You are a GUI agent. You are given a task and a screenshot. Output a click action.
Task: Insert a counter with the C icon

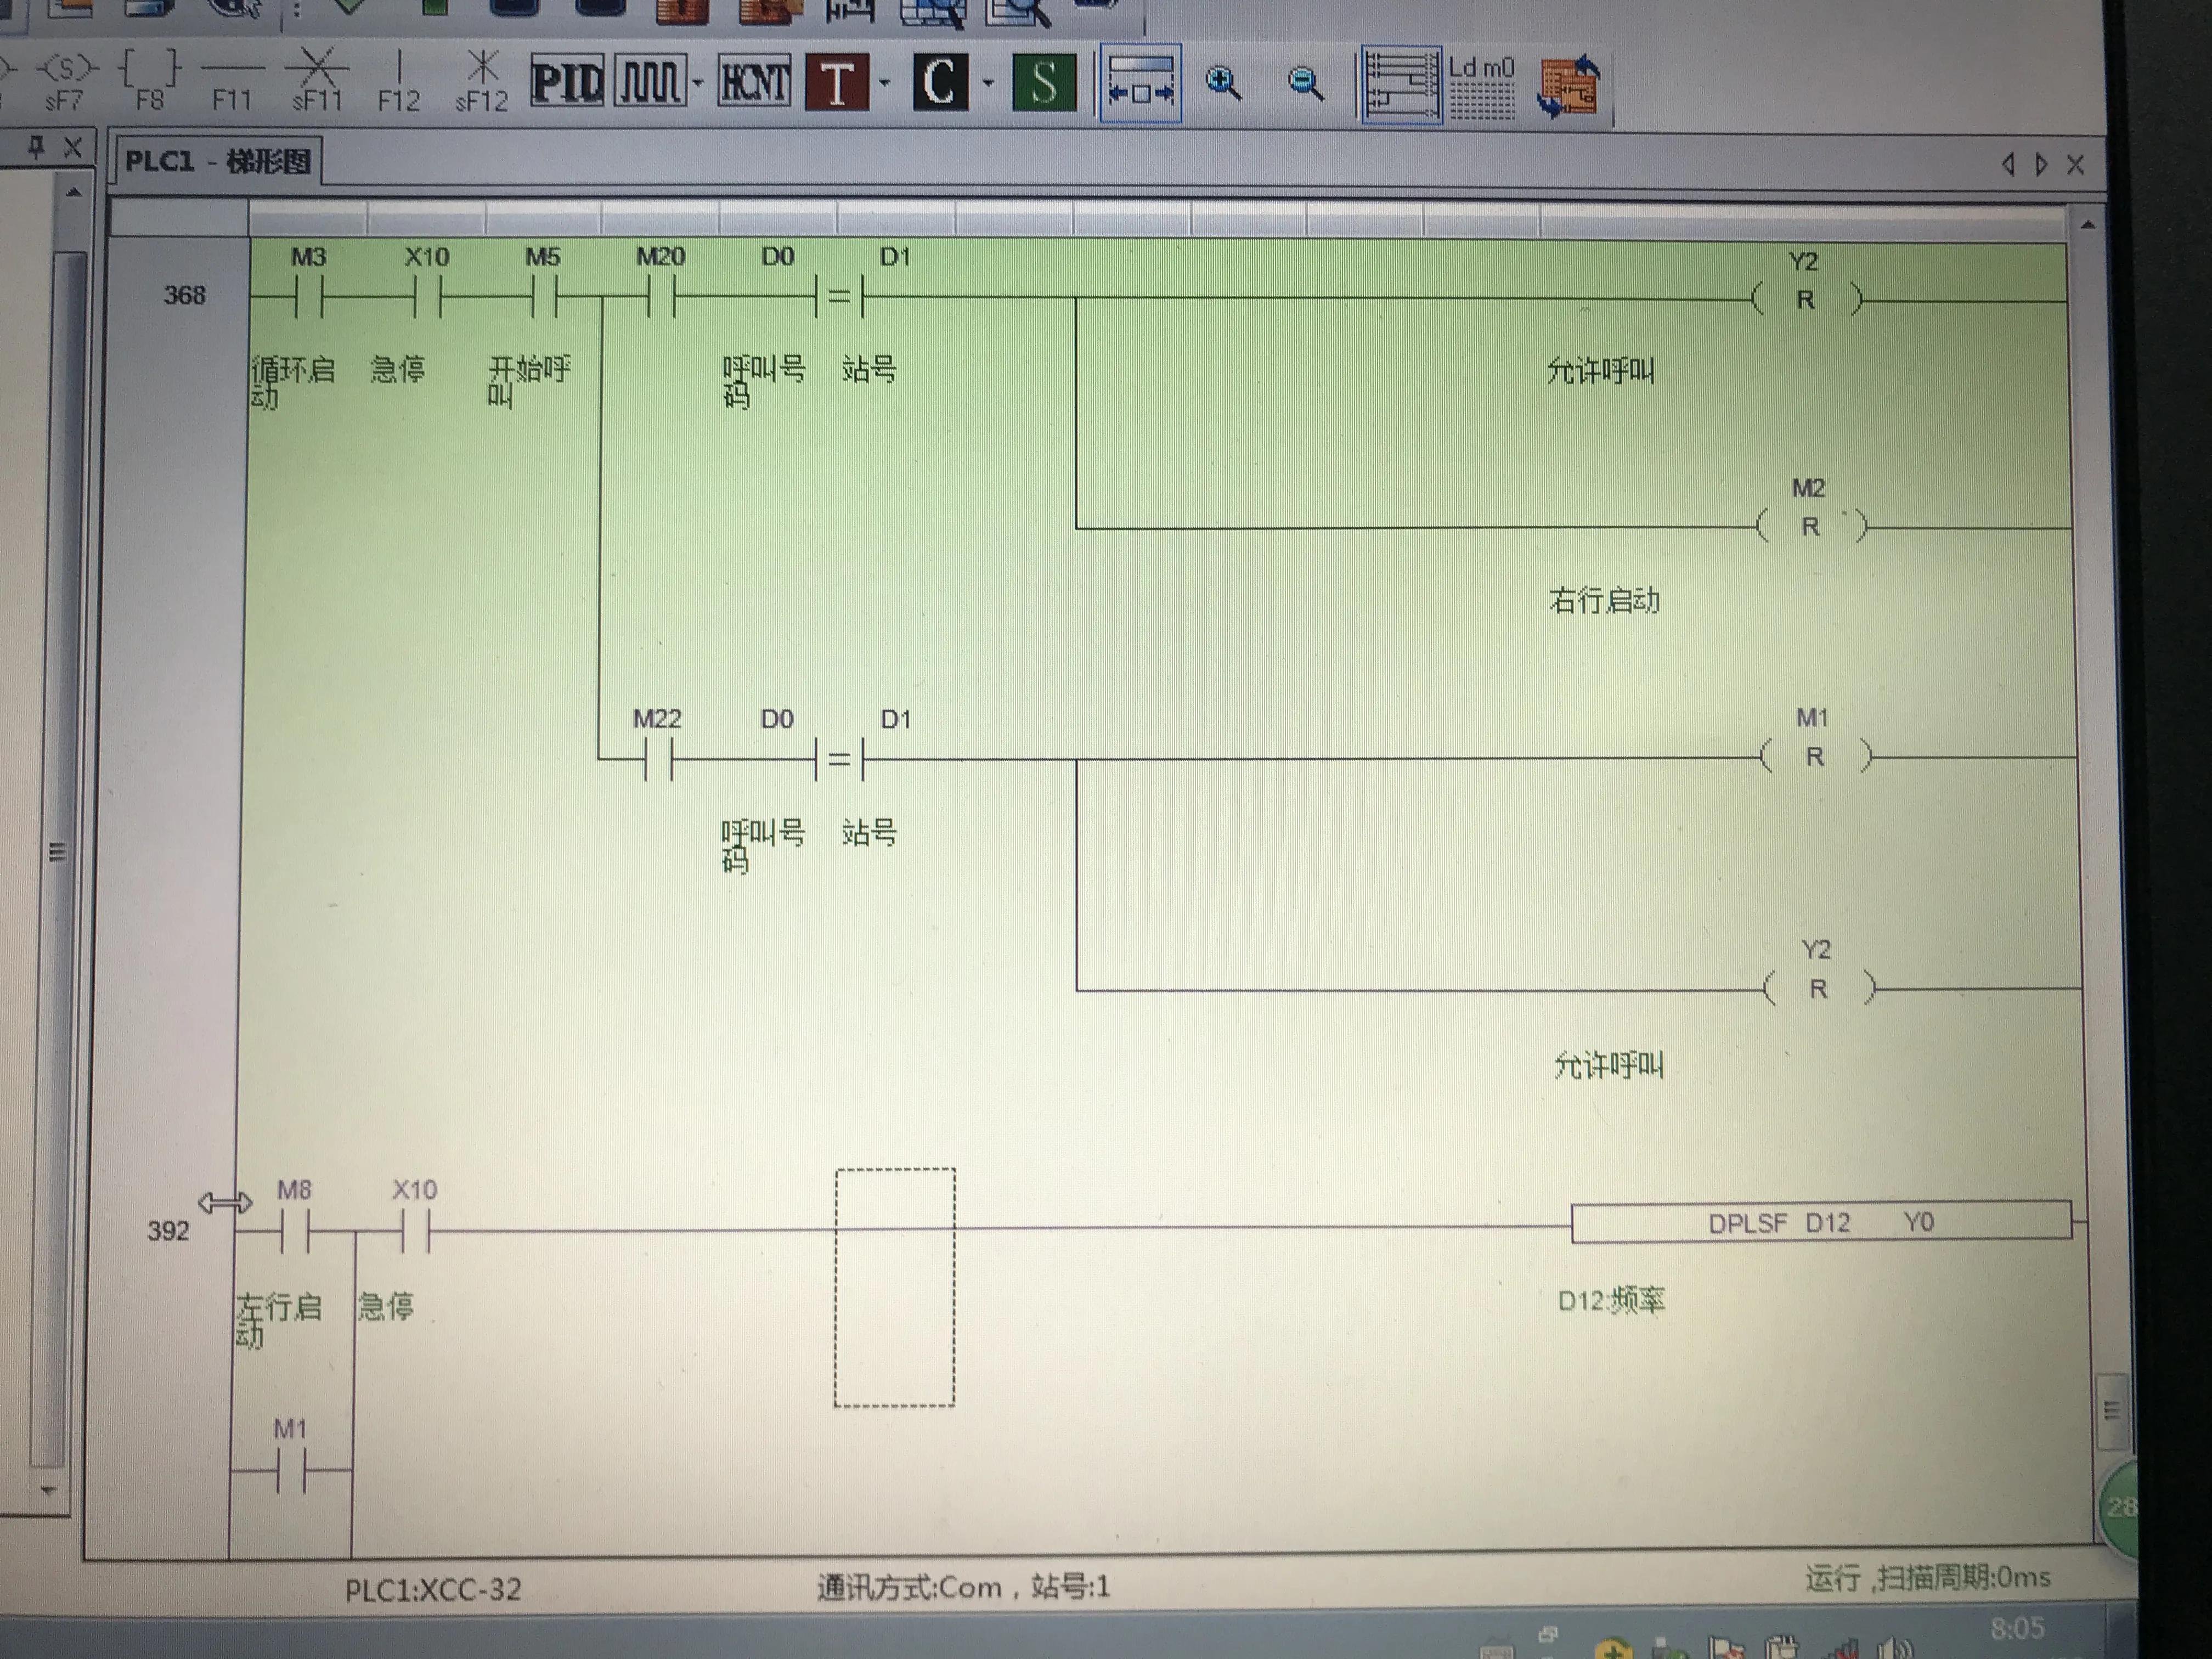coord(940,82)
